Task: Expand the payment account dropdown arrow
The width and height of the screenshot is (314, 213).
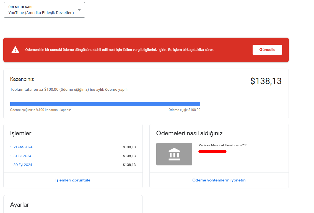Action: [x=79, y=10]
